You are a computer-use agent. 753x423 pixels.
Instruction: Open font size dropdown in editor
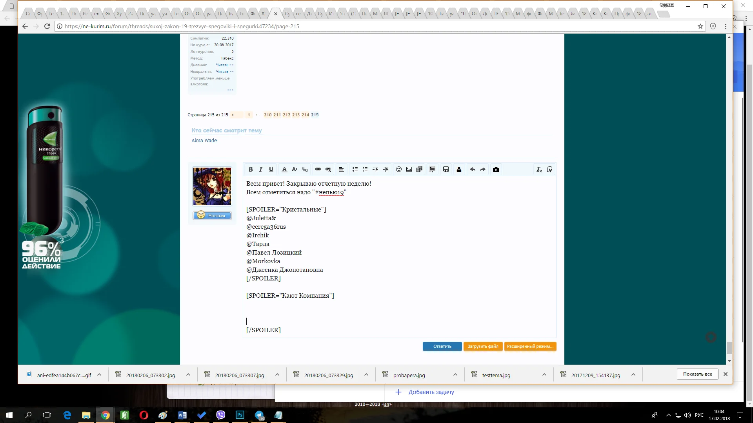coord(295,170)
